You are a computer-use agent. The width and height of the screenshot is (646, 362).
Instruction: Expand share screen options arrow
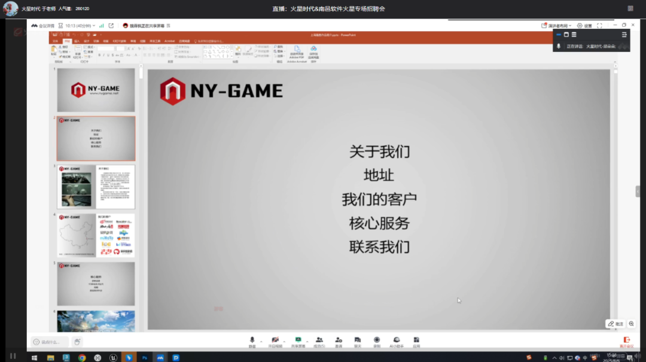tap(307, 342)
